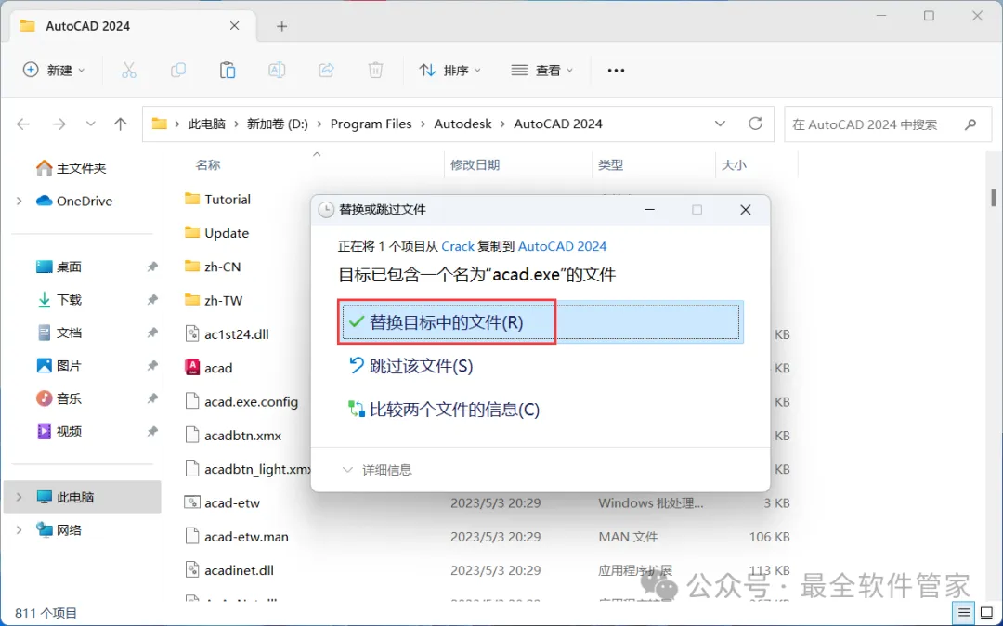Image resolution: width=1003 pixels, height=626 pixels.
Task: Go back with the left arrow
Action: point(23,124)
